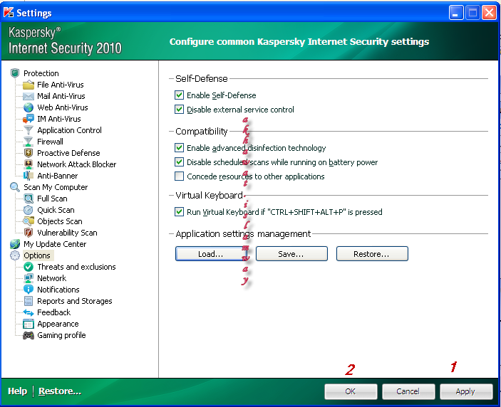Open Vulnerability Scan settings
The width and height of the screenshot is (501, 407).
click(x=67, y=233)
